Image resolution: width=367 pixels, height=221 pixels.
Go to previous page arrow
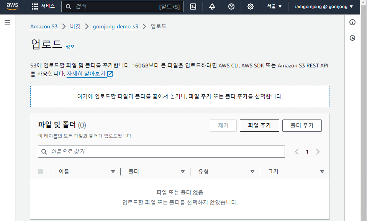[x=297, y=152]
